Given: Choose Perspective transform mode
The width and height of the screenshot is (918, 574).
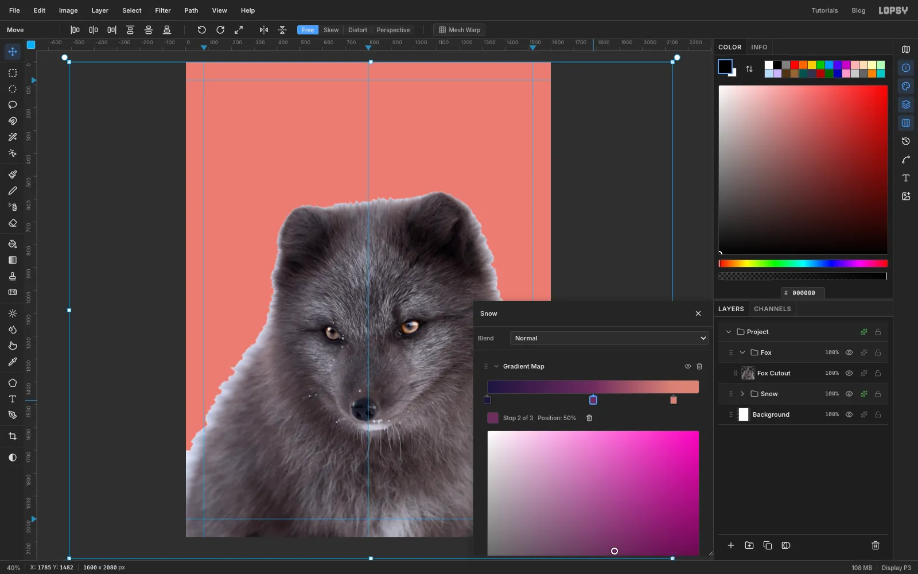Looking at the screenshot, I should point(393,30).
